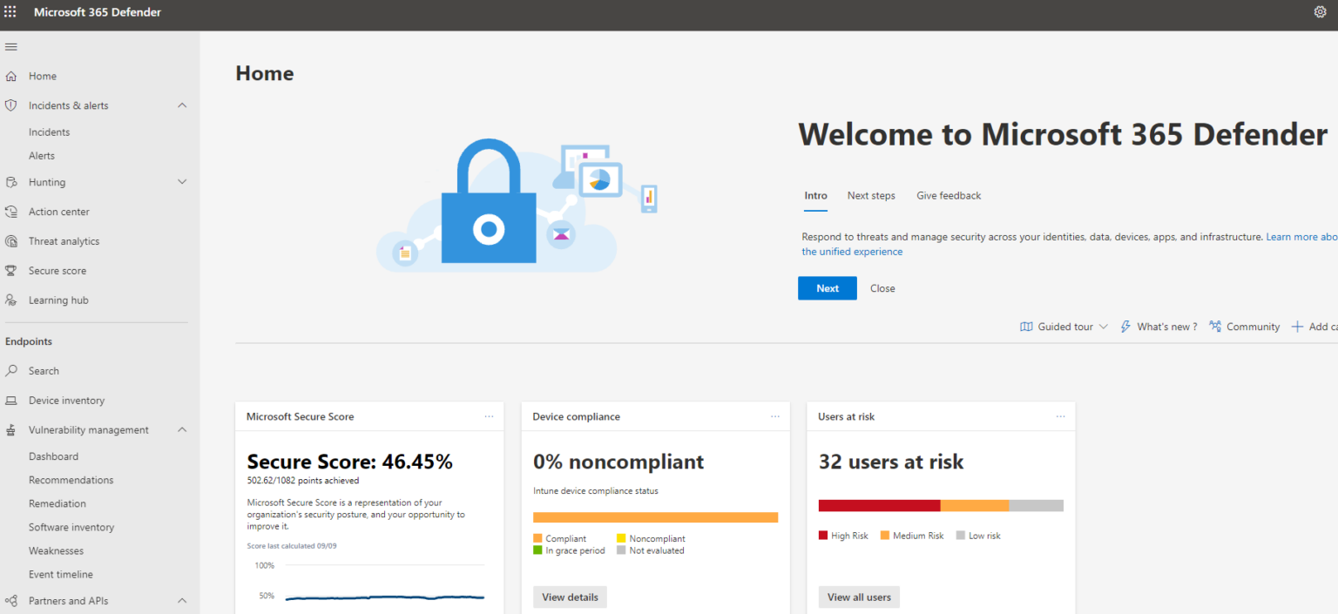Image resolution: width=1338 pixels, height=614 pixels.
Task: Collapse the Vulnerability management section chevron
Action: (182, 430)
